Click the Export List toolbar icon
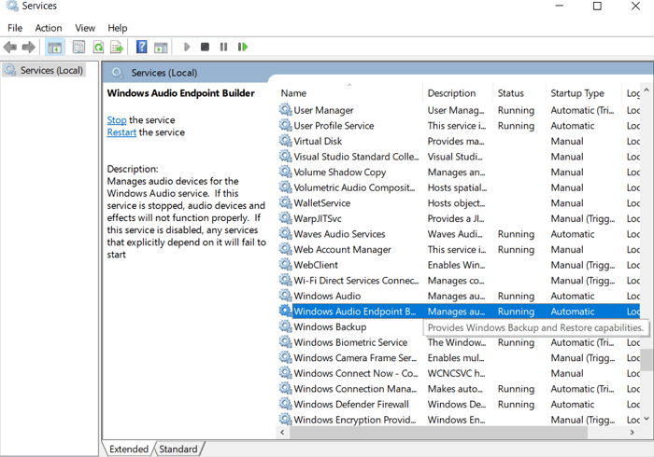 (117, 47)
